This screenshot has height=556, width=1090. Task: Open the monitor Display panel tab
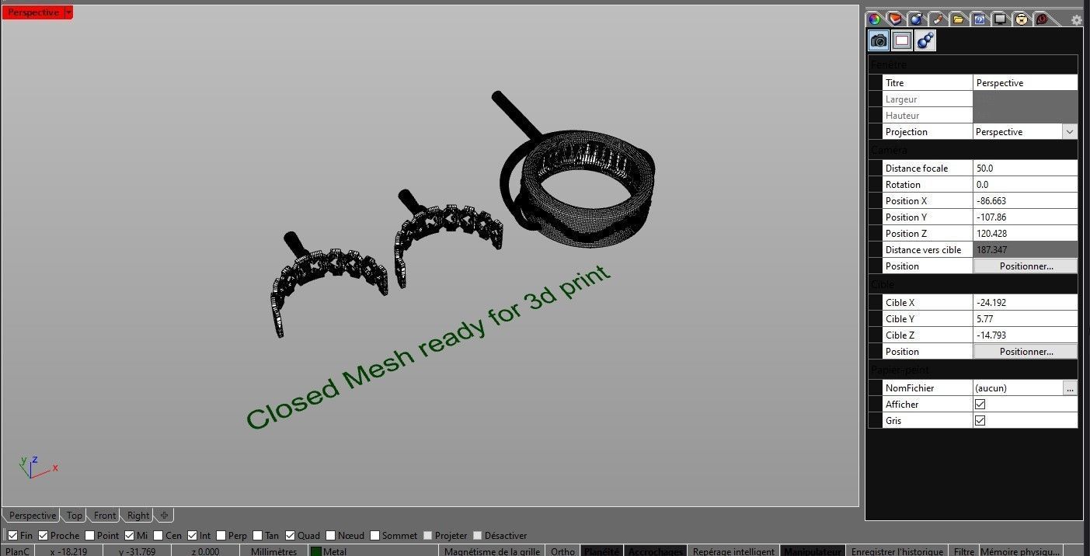coord(1000,19)
